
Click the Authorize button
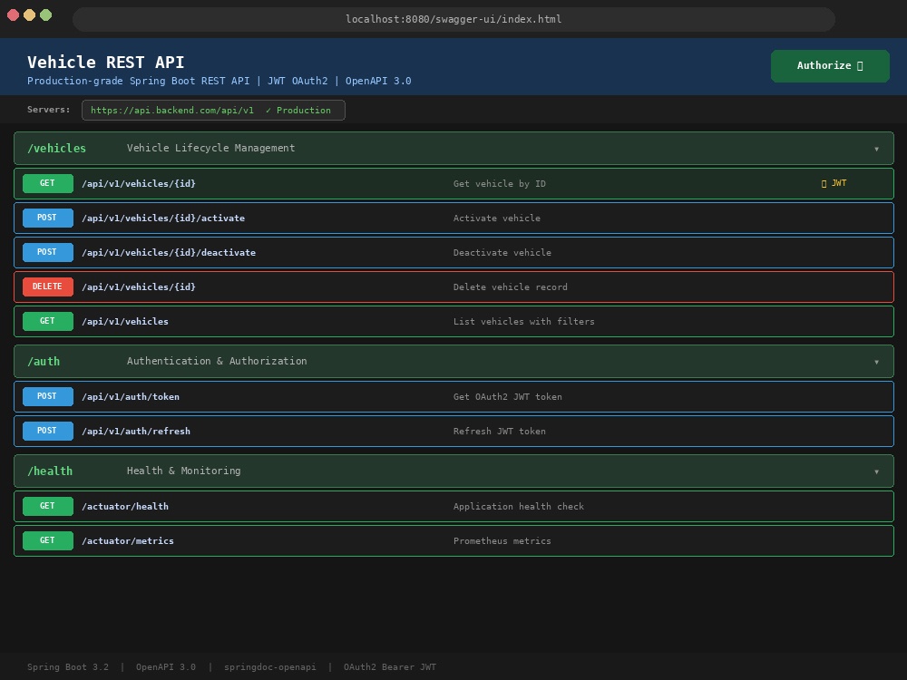[830, 66]
